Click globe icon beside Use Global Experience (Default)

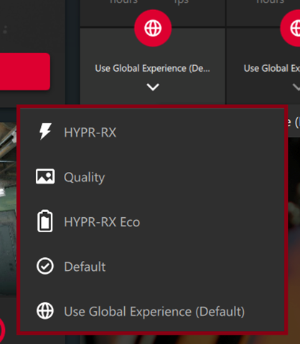coord(45,311)
